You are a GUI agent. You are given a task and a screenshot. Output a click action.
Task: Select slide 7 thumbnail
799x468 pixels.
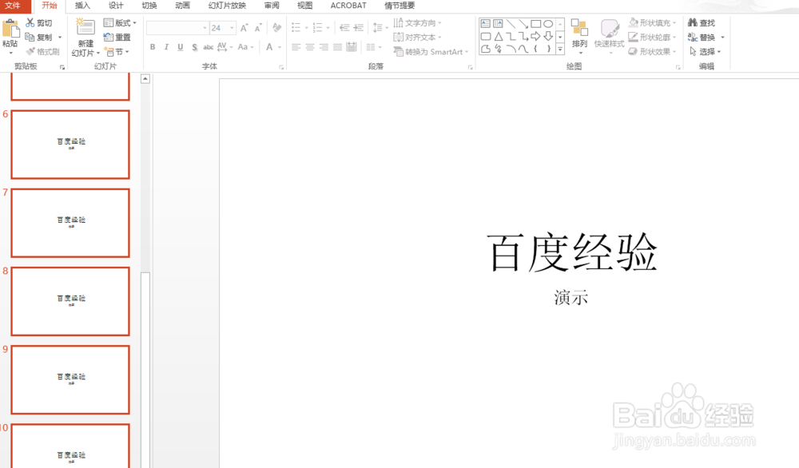pyautogui.click(x=70, y=223)
